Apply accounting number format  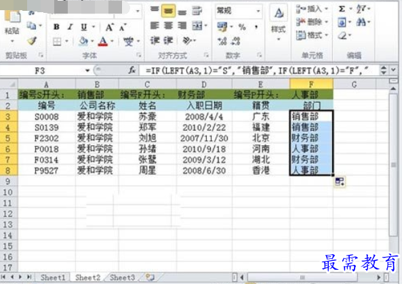click(222, 26)
